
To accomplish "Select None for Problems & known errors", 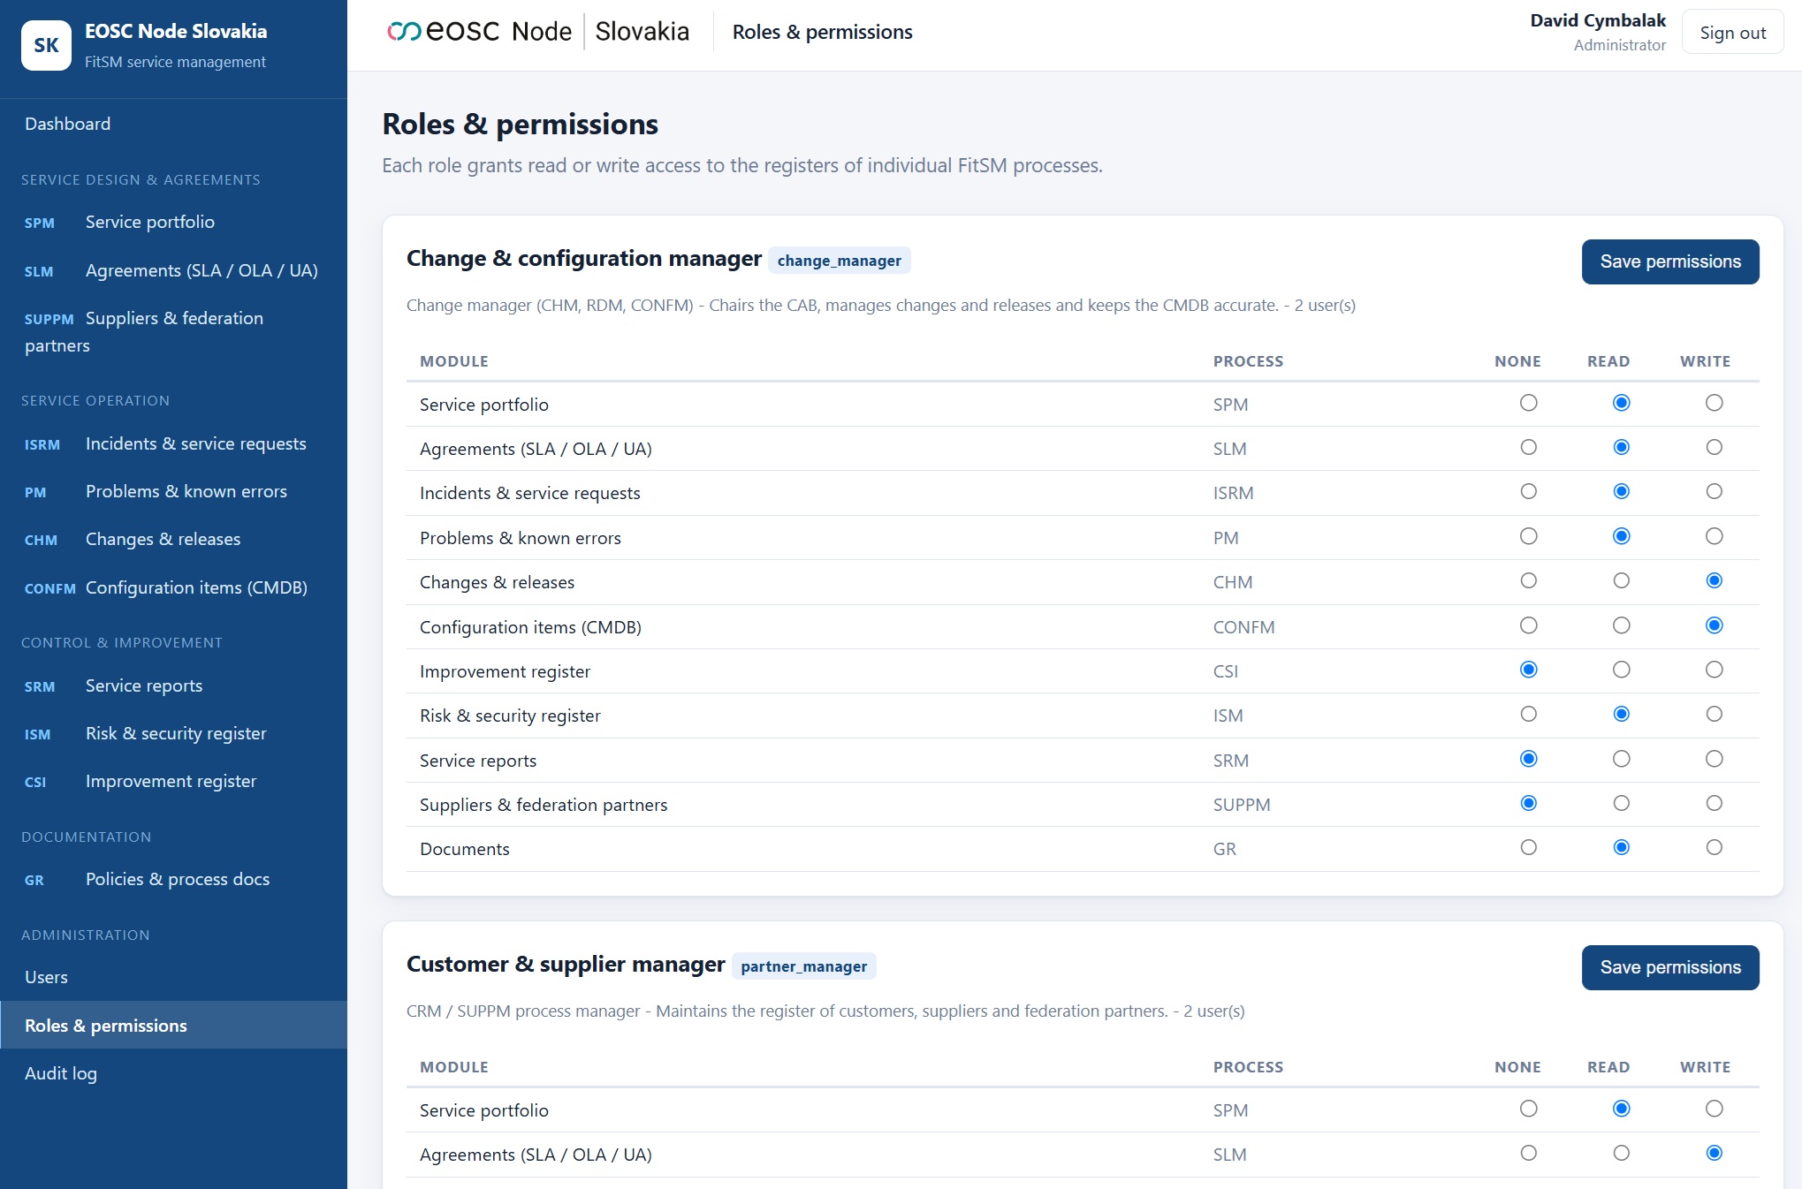I will 1528,536.
